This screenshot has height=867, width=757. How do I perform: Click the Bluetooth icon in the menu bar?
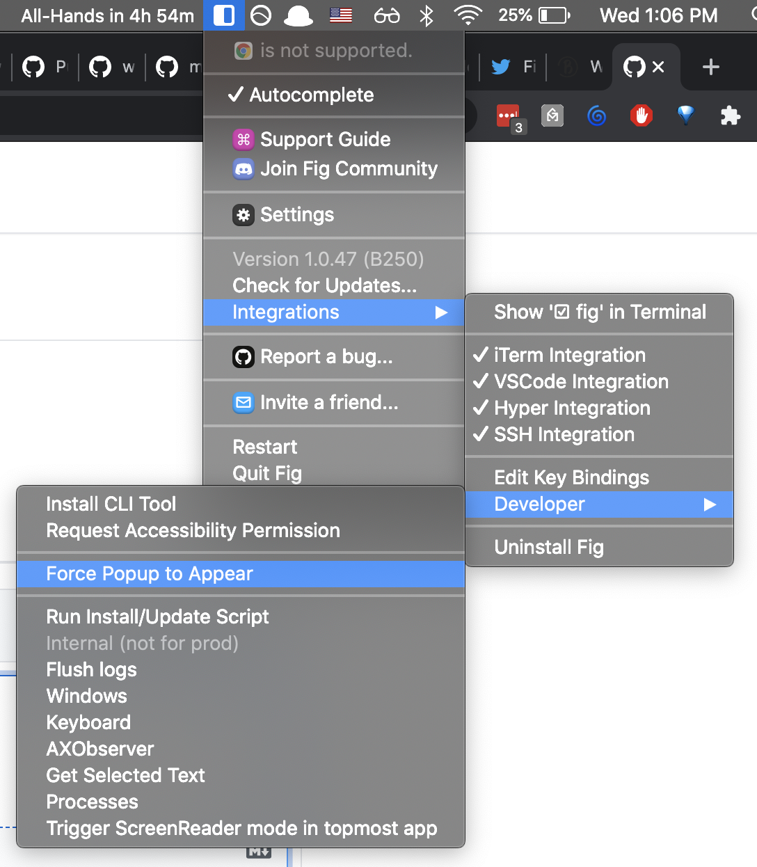426,15
